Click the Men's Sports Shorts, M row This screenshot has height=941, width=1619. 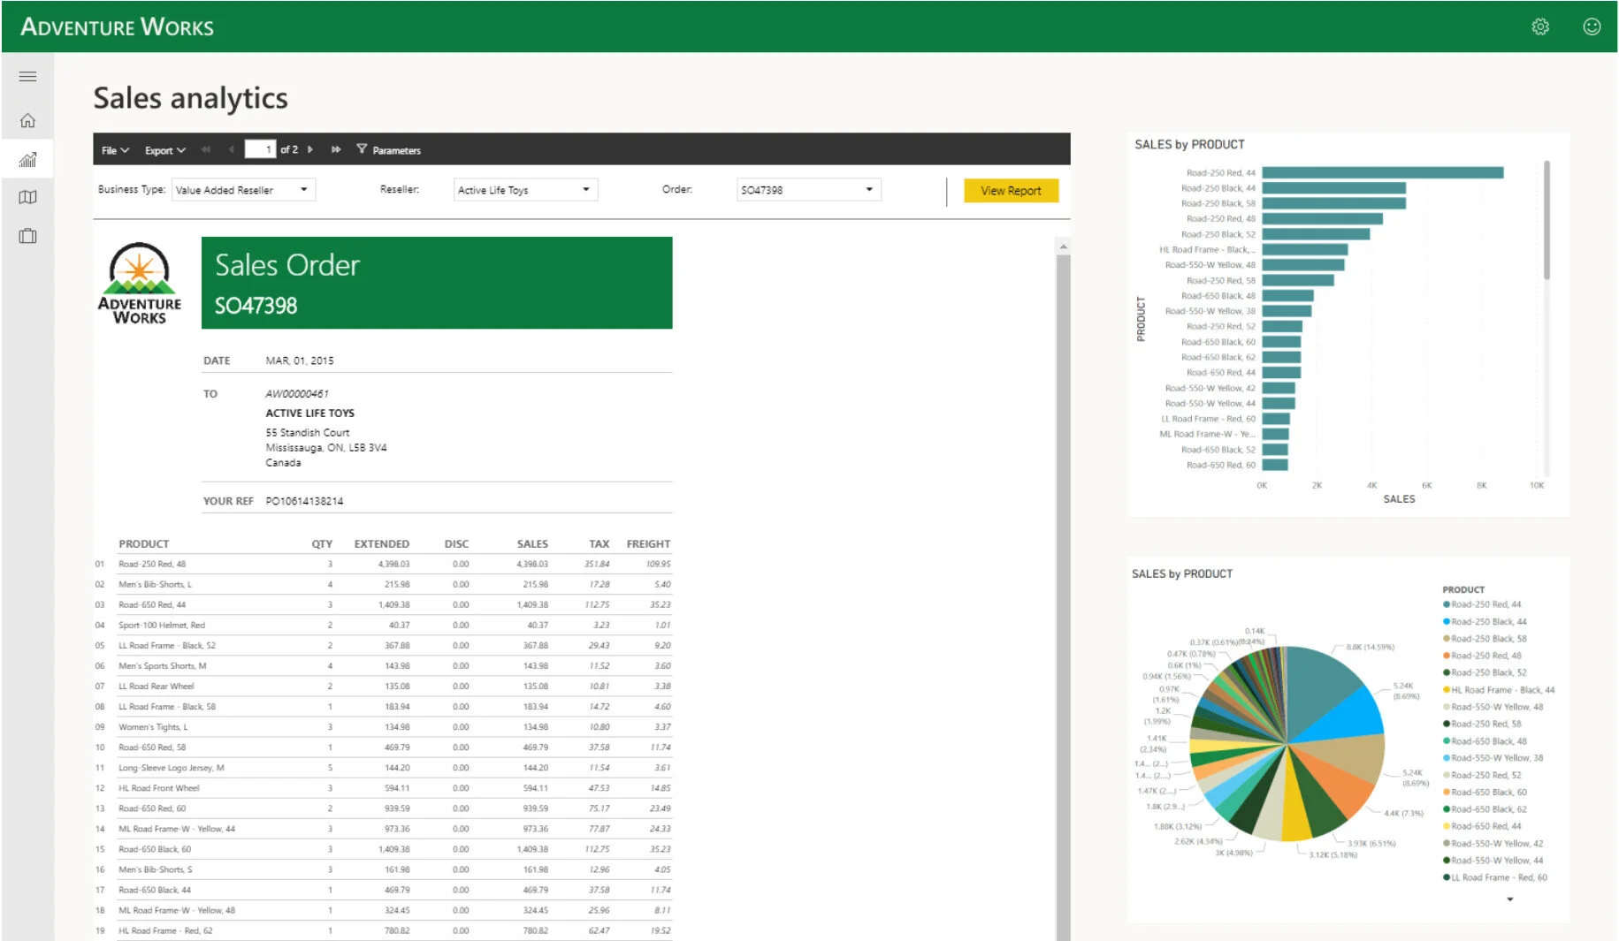coord(383,665)
